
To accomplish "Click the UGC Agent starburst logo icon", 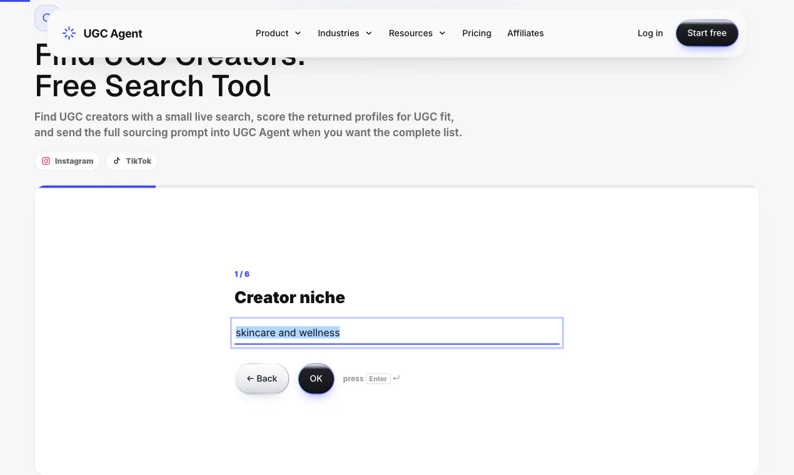I will (69, 33).
